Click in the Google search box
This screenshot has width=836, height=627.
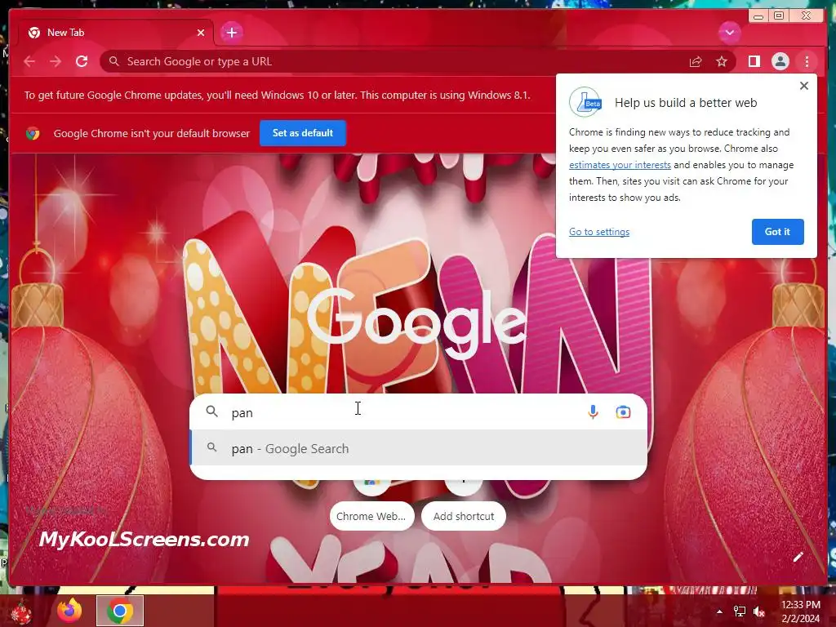pyautogui.click(x=418, y=412)
